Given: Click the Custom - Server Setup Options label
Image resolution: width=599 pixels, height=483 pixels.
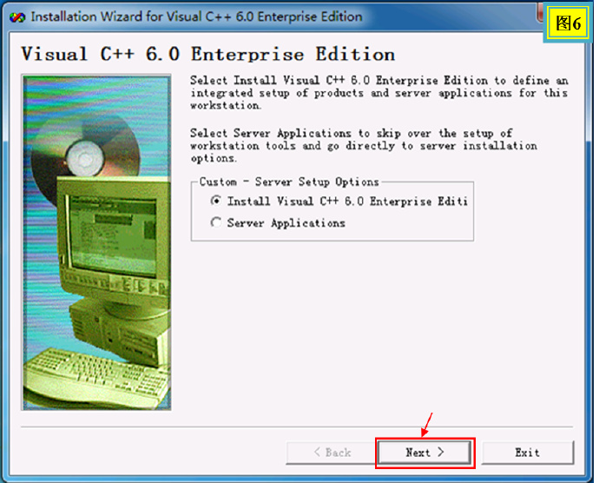Looking at the screenshot, I should 289,182.
